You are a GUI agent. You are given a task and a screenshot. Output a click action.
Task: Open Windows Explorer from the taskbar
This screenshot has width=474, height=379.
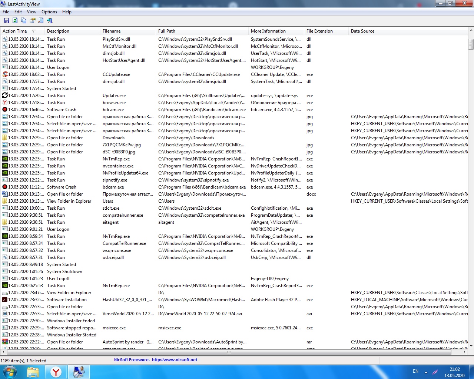tap(33, 372)
